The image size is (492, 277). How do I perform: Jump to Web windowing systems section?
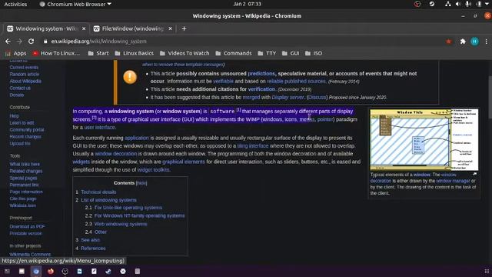[x=121, y=224]
